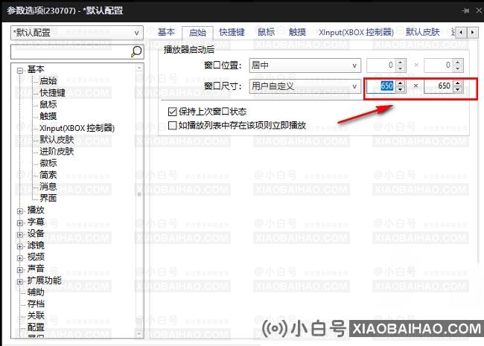Image resolution: width=484 pixels, height=346 pixels.
Task: Select XInput(XBOX 控制器) tree item
Action: (77, 128)
